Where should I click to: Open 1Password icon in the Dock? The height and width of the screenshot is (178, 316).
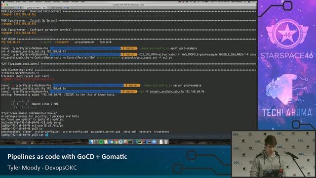[120, 142]
